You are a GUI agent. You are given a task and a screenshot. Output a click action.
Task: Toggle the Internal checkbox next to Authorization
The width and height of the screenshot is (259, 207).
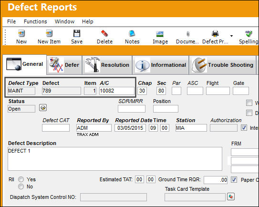244,127
